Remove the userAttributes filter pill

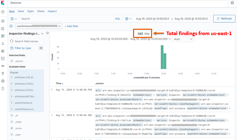pyautogui.click(x=59, y=26)
